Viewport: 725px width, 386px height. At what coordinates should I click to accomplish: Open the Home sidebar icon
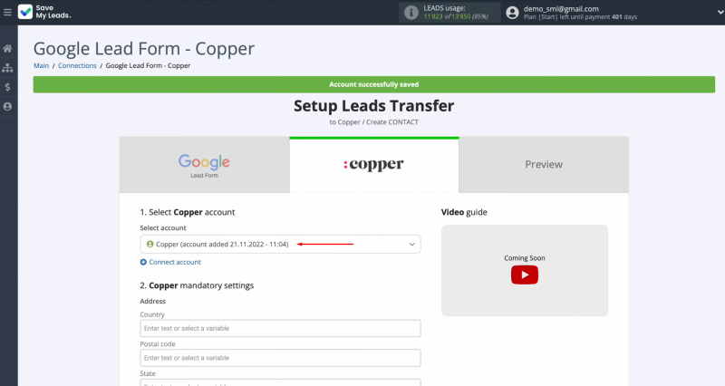pos(7,49)
